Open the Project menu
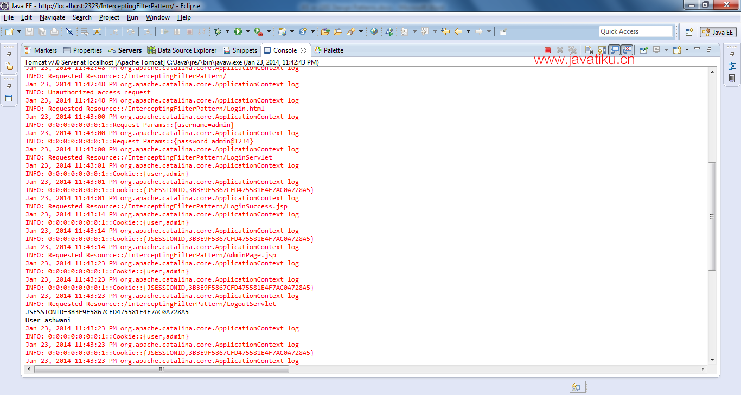Viewport: 741px width, 395px height. point(109,17)
